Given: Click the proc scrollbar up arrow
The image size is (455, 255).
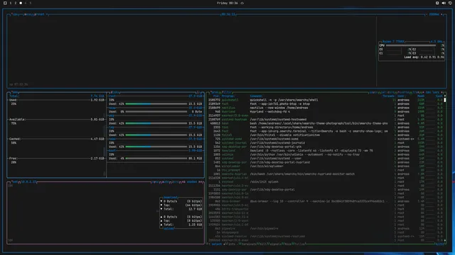Looking at the screenshot, I should 445,96.
